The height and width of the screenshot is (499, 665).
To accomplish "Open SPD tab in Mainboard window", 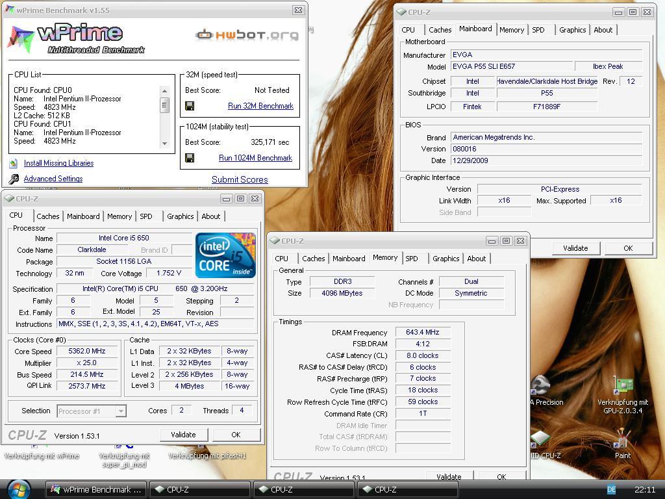I will pyautogui.click(x=538, y=30).
